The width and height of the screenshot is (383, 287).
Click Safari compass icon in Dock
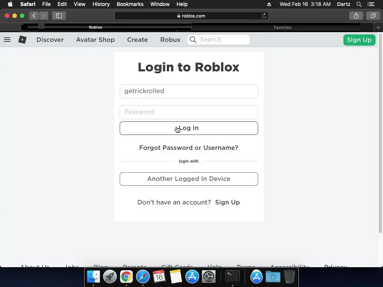click(x=143, y=277)
